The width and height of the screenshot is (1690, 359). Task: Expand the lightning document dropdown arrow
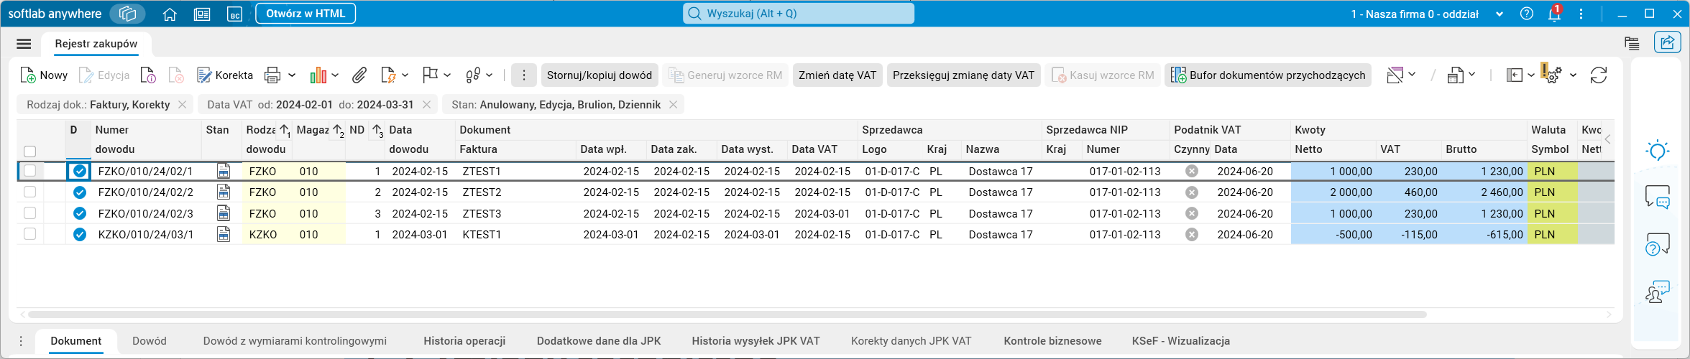pyautogui.click(x=405, y=75)
